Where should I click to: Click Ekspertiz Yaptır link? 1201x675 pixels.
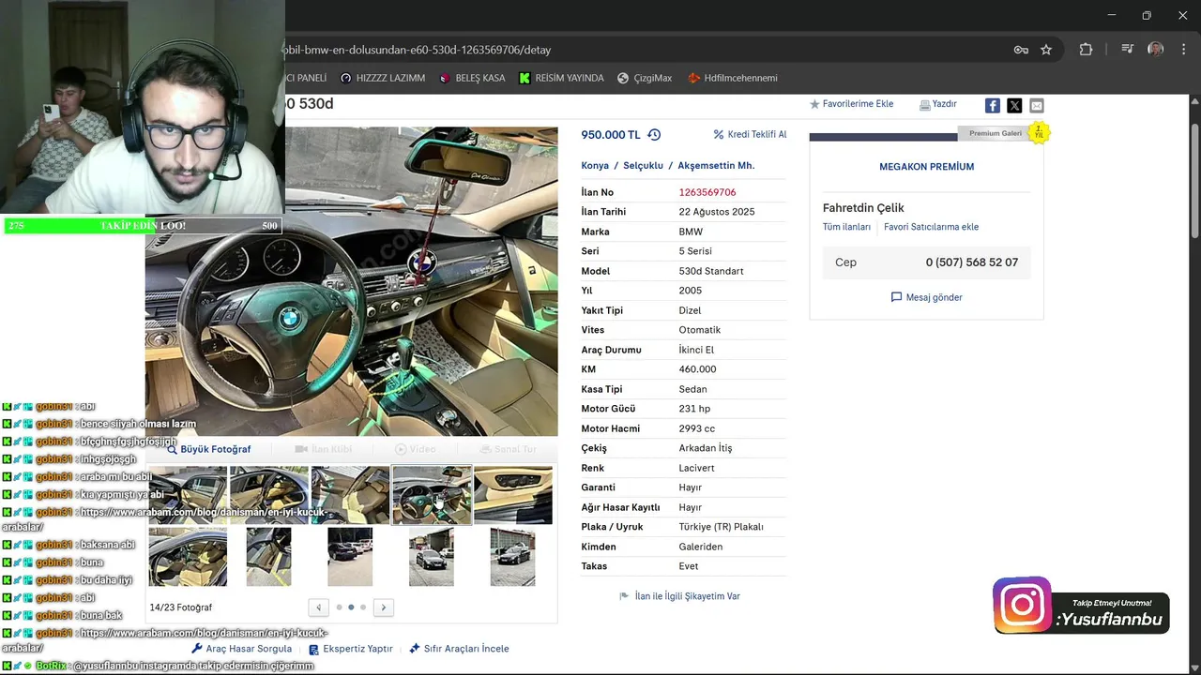click(x=351, y=649)
